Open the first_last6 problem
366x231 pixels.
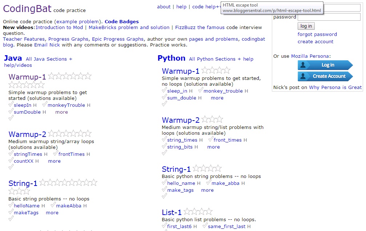[x=179, y=227]
